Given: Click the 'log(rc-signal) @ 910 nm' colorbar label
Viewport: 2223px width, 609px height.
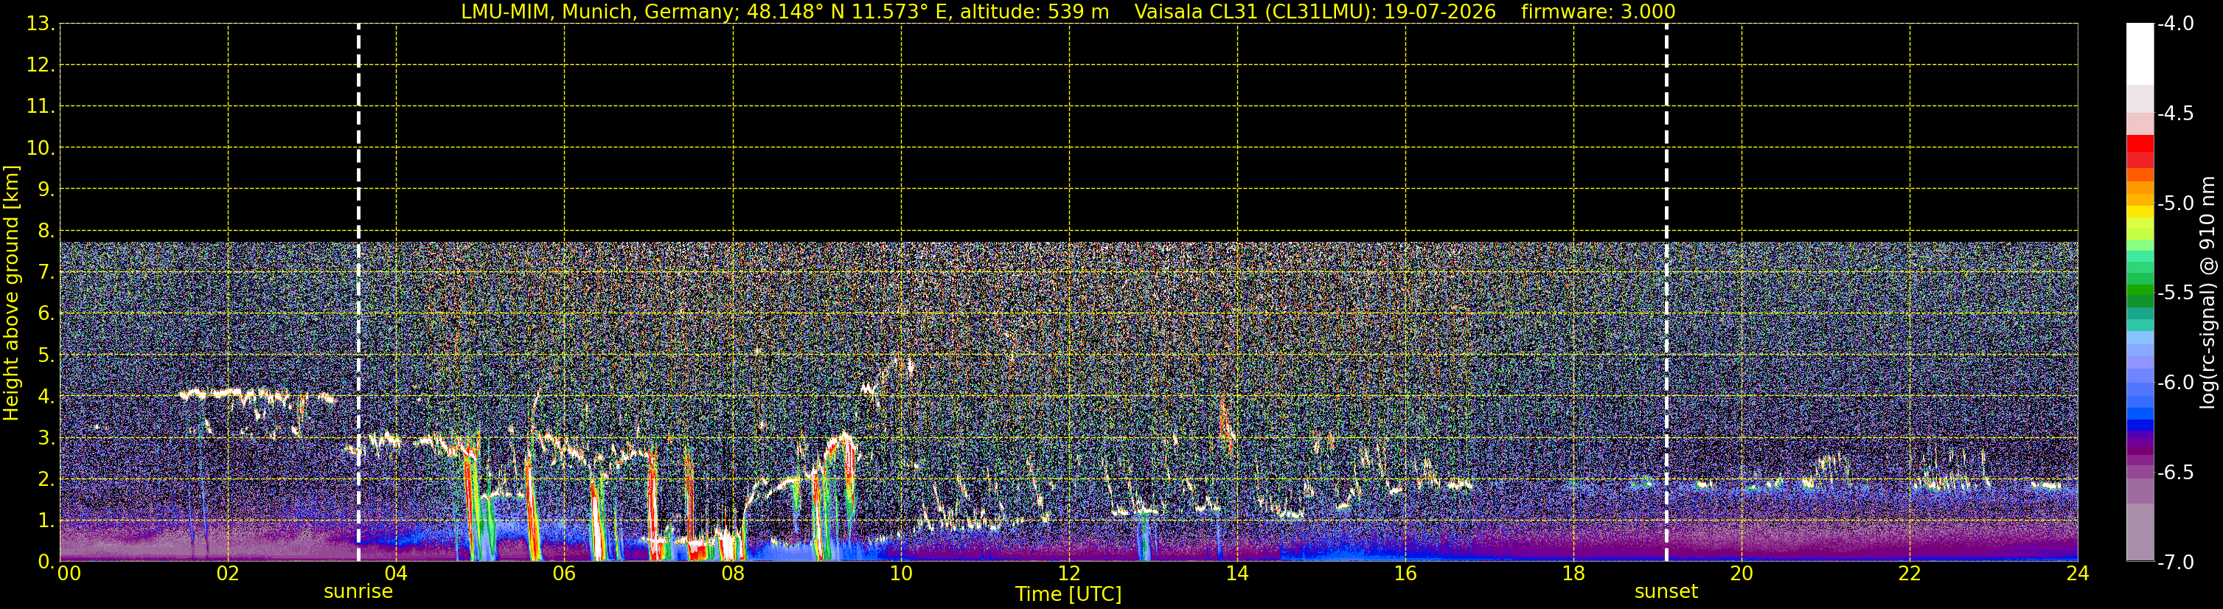Looking at the screenshot, I should [x=2208, y=293].
